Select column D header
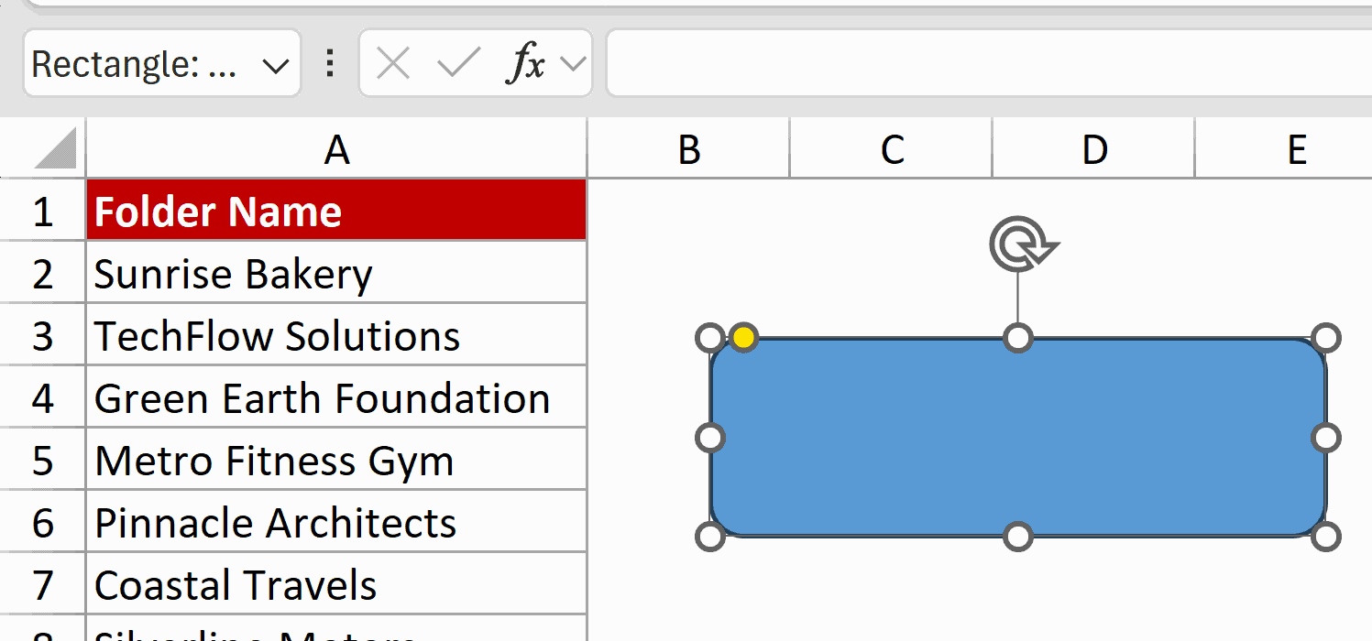 pos(1092,148)
